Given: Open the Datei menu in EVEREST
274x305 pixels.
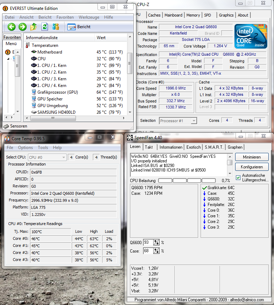Looking at the screenshot, I should [10, 17].
